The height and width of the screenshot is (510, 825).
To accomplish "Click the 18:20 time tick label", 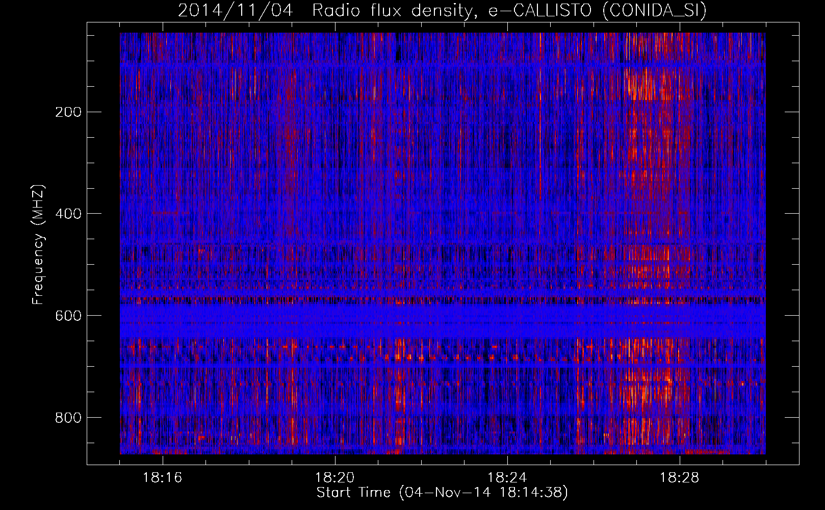I will (335, 478).
